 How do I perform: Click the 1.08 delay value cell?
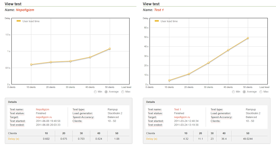pyautogui.click(x=117, y=139)
